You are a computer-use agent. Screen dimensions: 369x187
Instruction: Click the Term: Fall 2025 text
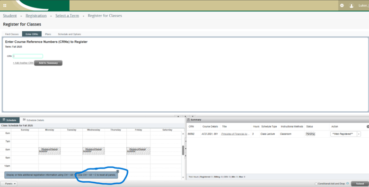(x=14, y=47)
